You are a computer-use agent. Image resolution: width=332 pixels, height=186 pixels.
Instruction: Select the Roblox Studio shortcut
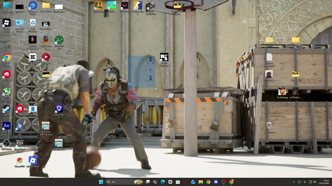(6, 25)
